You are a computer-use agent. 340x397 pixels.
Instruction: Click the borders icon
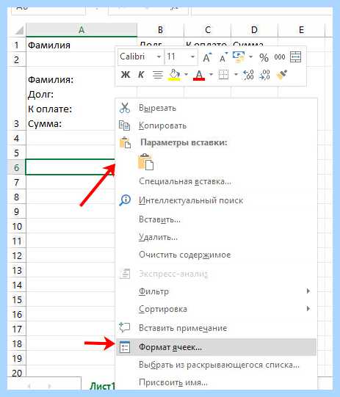tap(223, 75)
